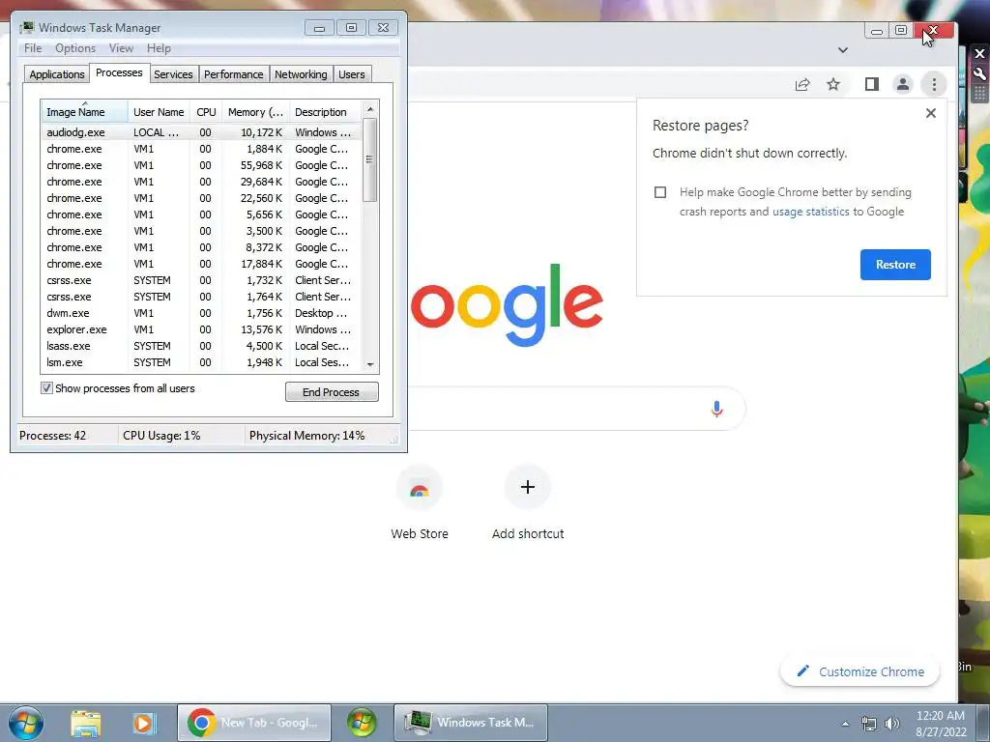Click the Chrome profile avatar icon
The image size is (990, 742).
903,84
